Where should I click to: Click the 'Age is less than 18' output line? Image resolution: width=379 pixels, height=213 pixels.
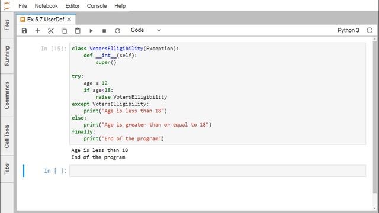pyautogui.click(x=99, y=150)
